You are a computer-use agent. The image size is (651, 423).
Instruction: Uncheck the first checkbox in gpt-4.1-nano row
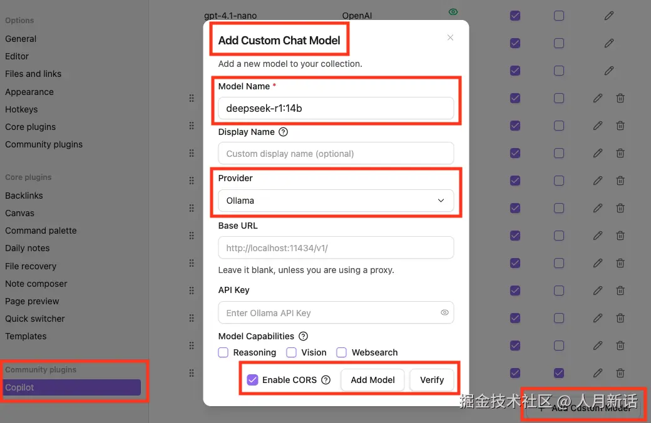click(515, 16)
